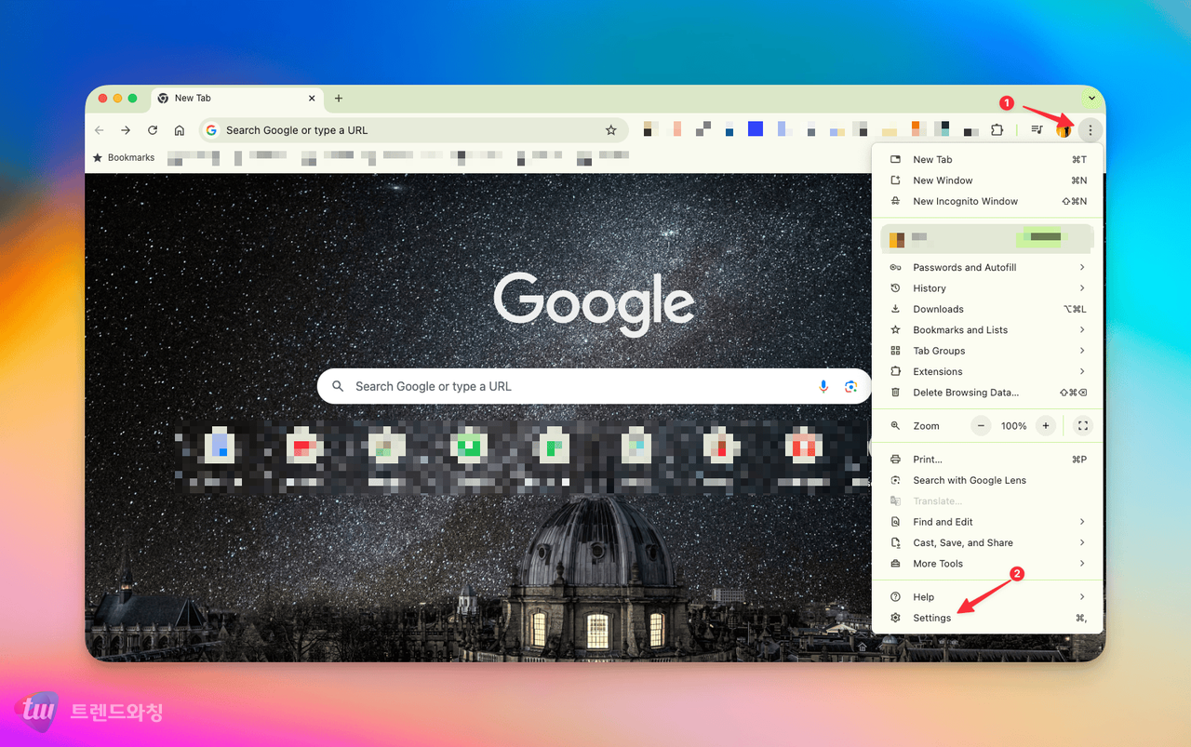
Task: Bookmark this tab with the star icon
Action: click(611, 130)
